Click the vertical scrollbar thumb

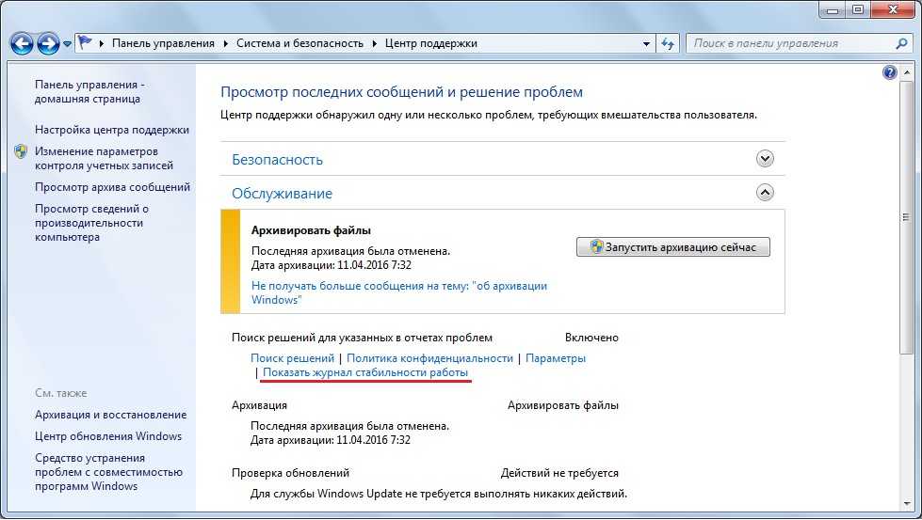click(906, 217)
